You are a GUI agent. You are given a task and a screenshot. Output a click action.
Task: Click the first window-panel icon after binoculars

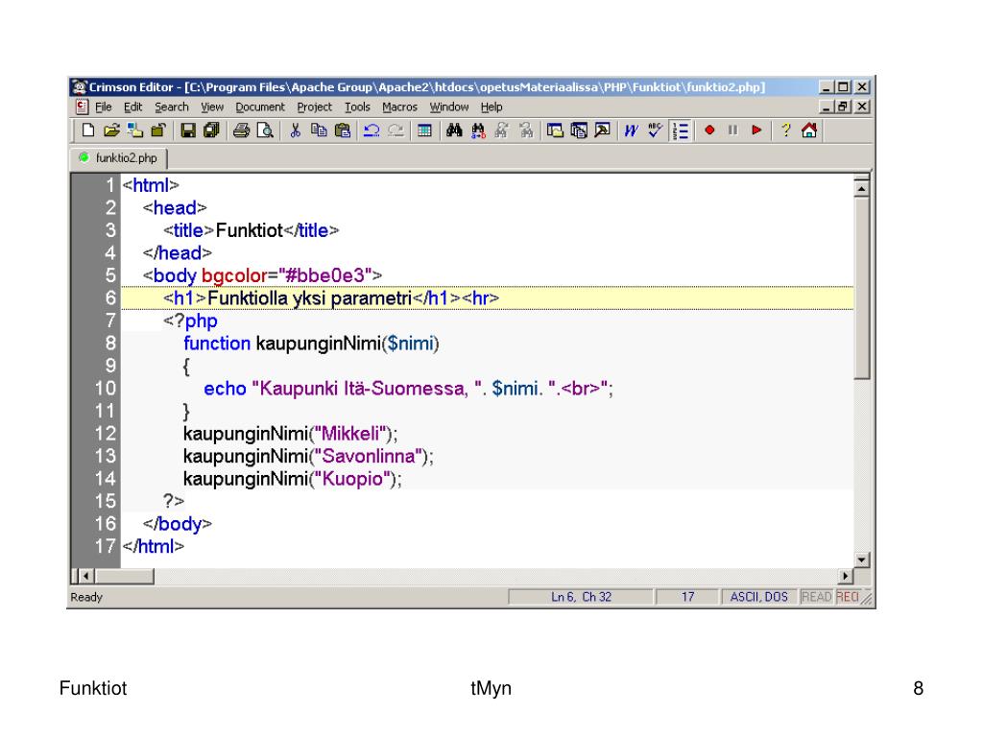click(x=555, y=131)
